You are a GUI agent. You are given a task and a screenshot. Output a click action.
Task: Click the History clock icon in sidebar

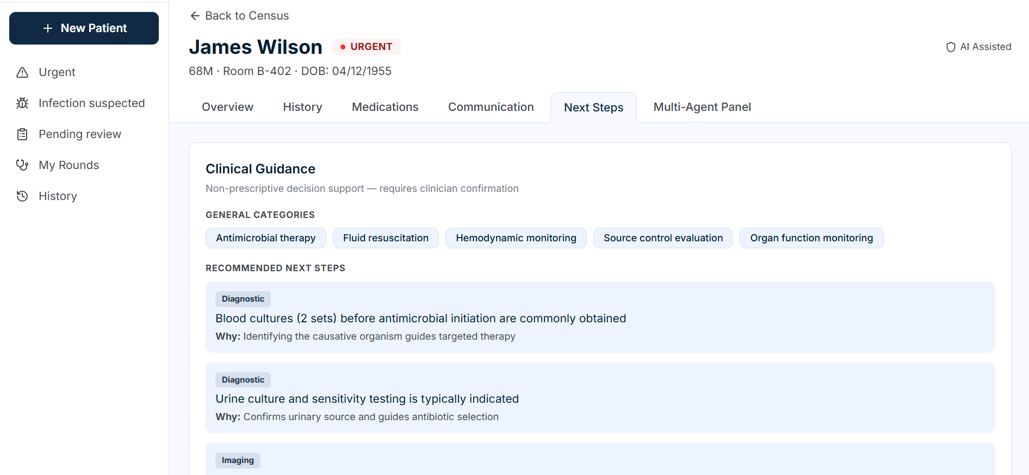[22, 196]
